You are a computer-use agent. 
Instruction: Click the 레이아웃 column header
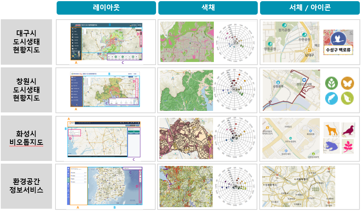[x=106, y=8]
